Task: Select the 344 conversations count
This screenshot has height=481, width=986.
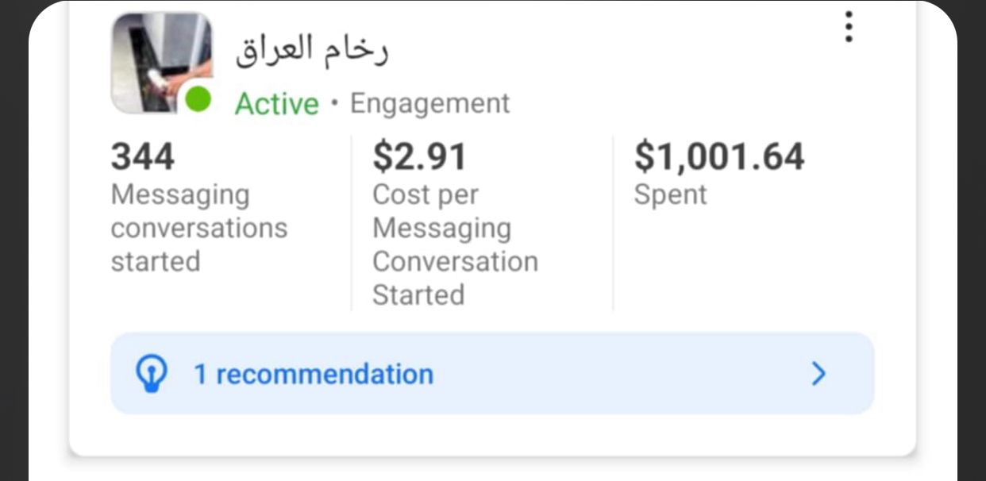Action: click(x=142, y=156)
